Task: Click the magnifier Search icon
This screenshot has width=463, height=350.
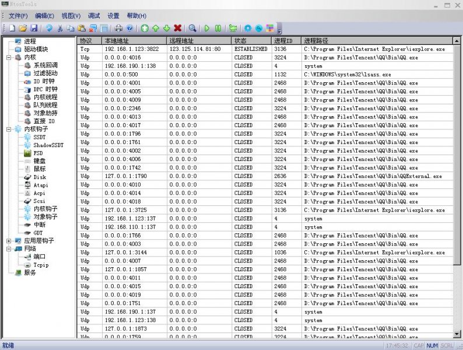Action: point(192,29)
